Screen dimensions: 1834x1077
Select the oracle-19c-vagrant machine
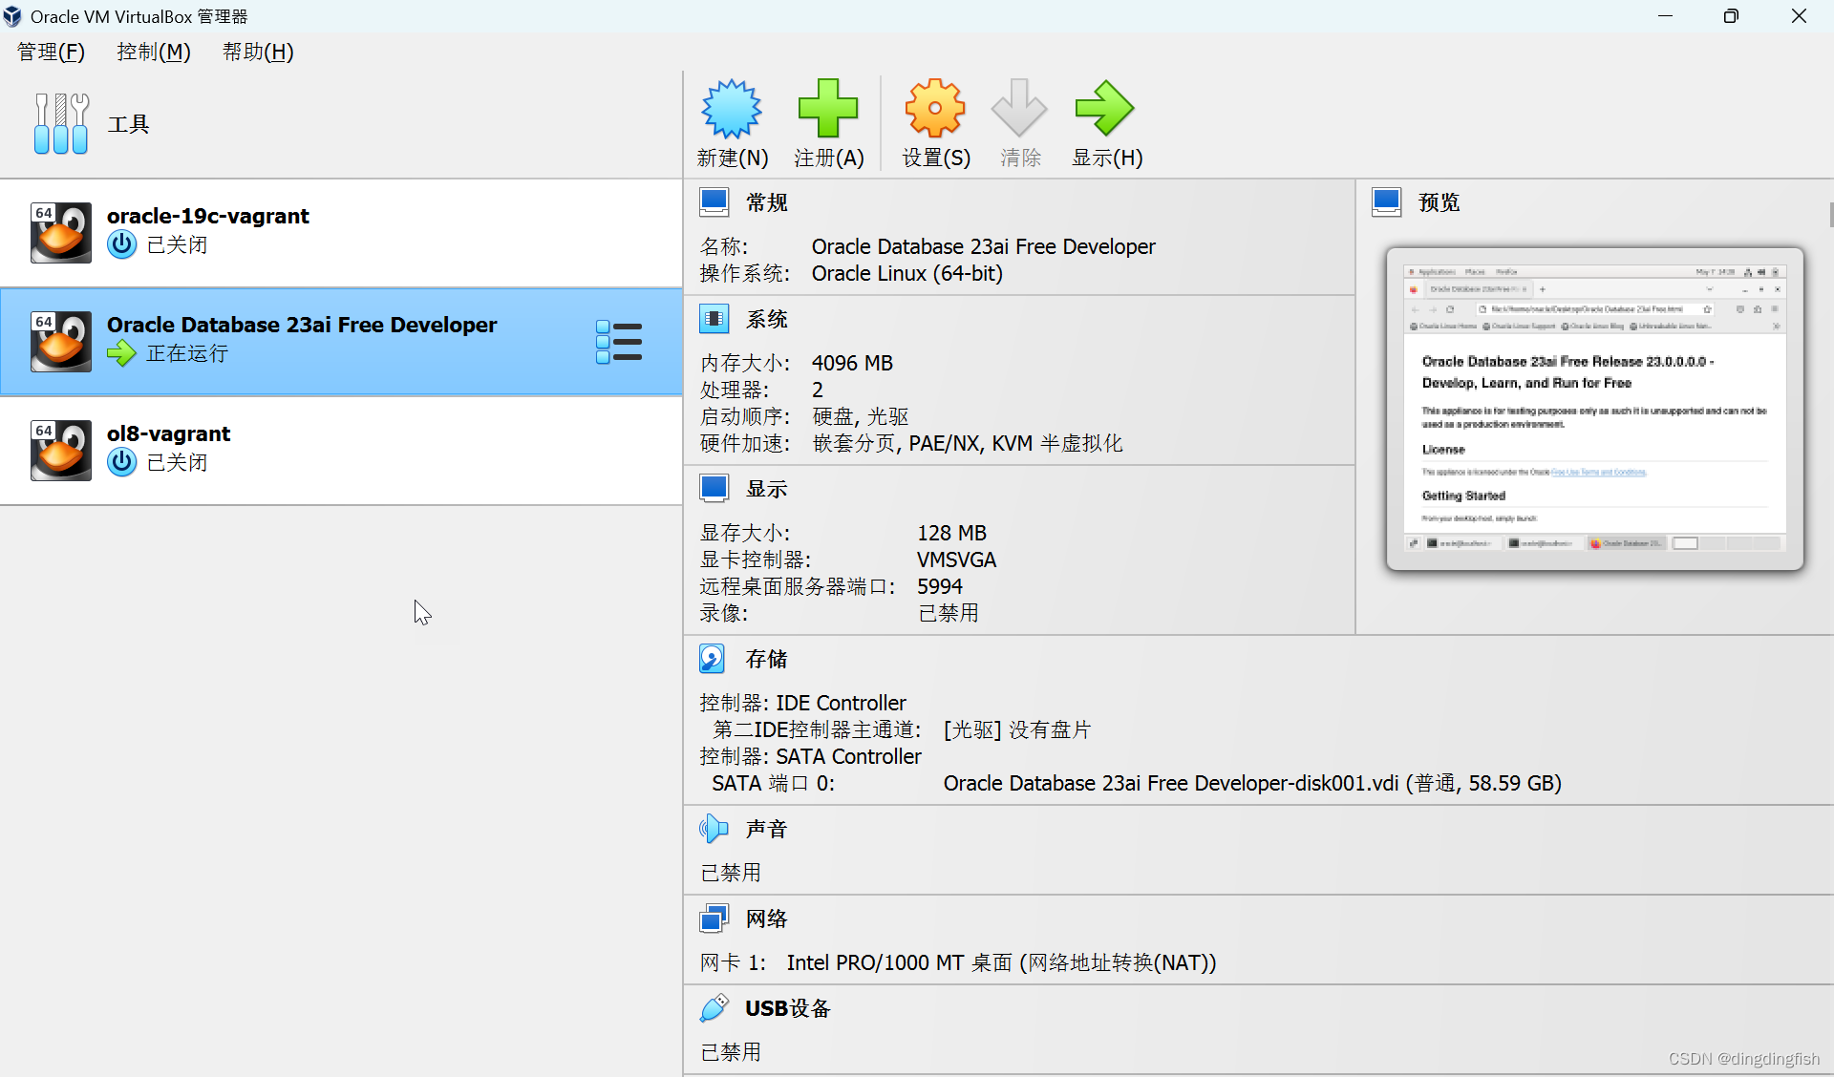(341, 232)
